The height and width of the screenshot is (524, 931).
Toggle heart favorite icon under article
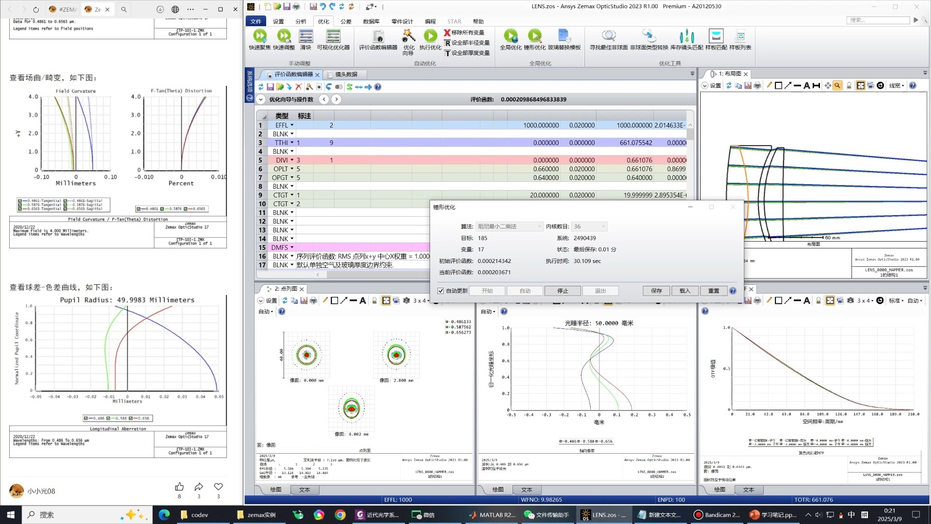(x=218, y=487)
